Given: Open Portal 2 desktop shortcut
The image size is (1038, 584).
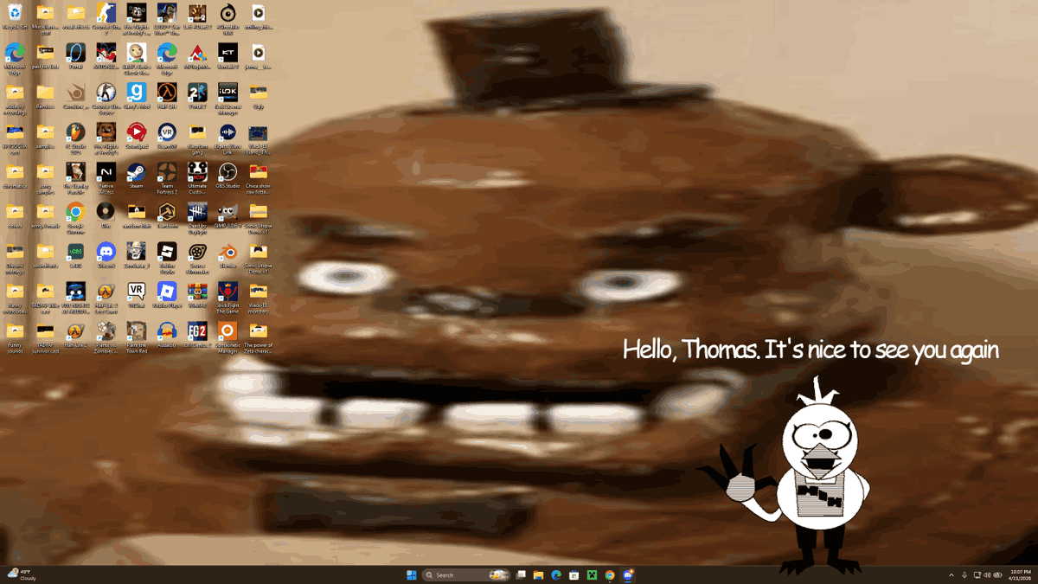Looking at the screenshot, I should (197, 96).
